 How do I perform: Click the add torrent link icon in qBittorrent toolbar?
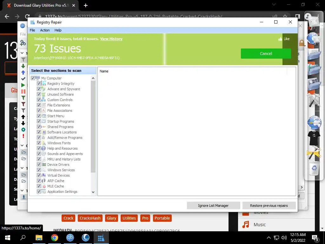point(23,43)
